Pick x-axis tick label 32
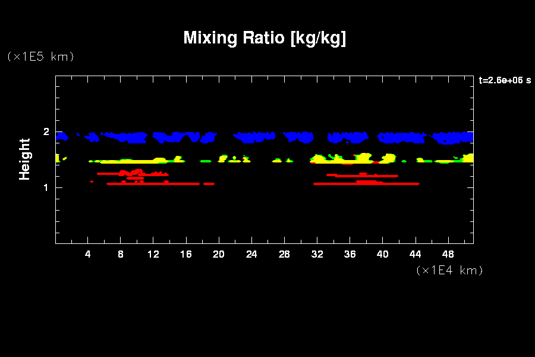 [317, 255]
